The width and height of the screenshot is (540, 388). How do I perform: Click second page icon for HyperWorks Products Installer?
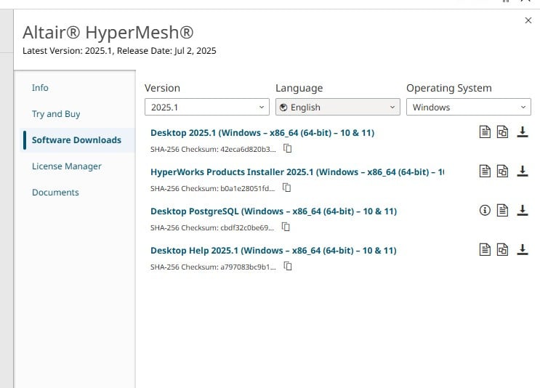[x=502, y=171]
